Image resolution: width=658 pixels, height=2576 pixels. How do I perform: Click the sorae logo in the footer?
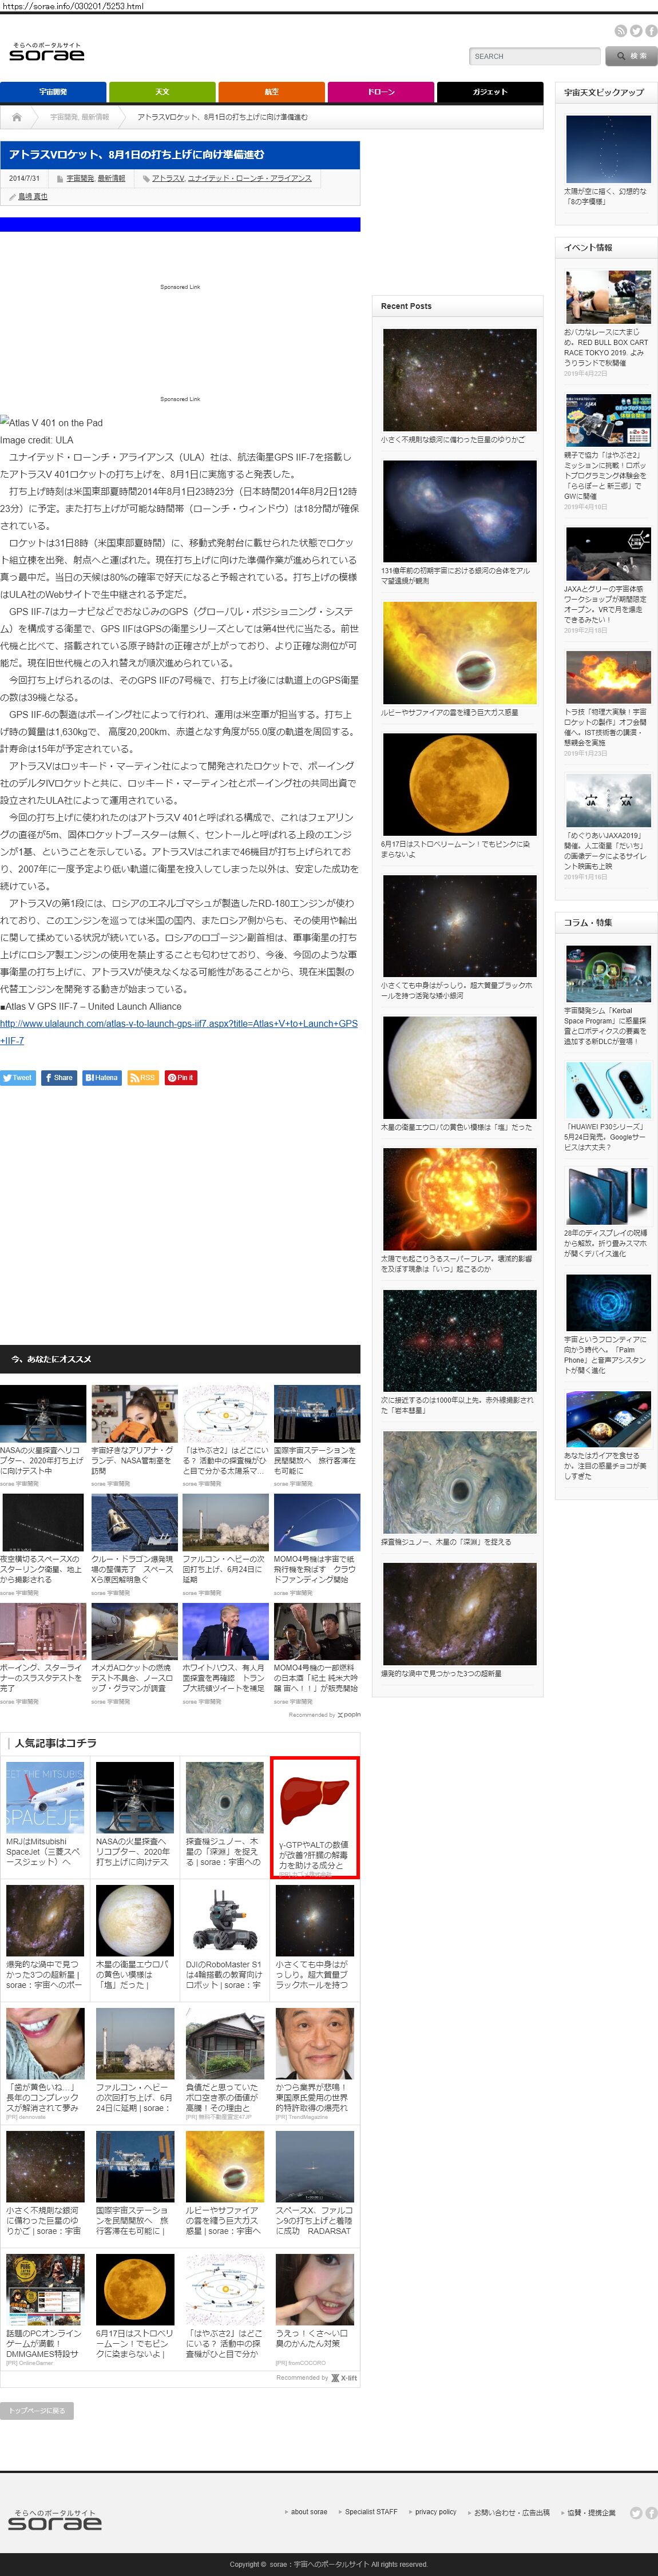pyautogui.click(x=55, y=2520)
